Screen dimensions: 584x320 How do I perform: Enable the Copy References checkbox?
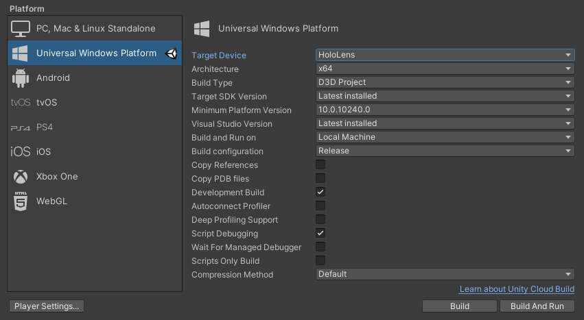pos(320,165)
